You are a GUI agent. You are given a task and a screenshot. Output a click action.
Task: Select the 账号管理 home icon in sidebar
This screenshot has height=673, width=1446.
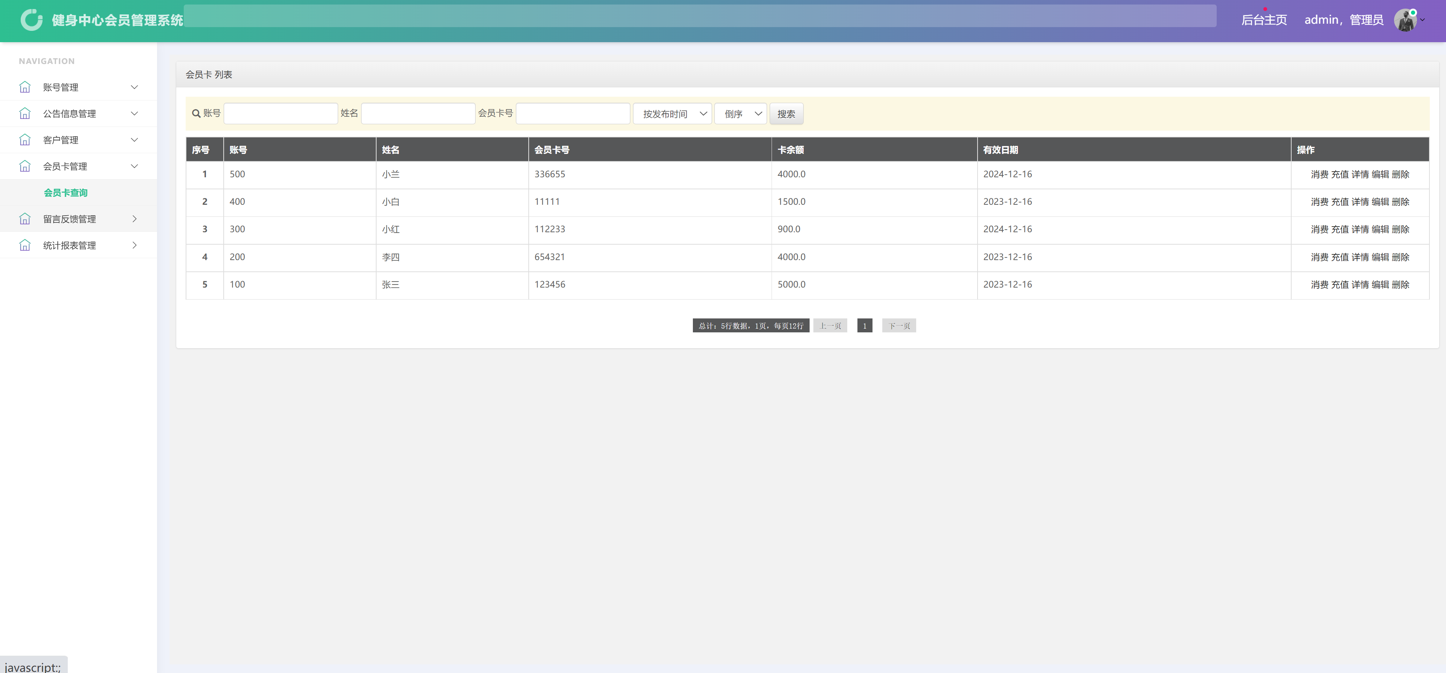(x=25, y=87)
